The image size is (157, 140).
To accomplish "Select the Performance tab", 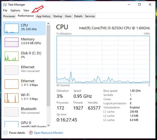I will [26, 16].
